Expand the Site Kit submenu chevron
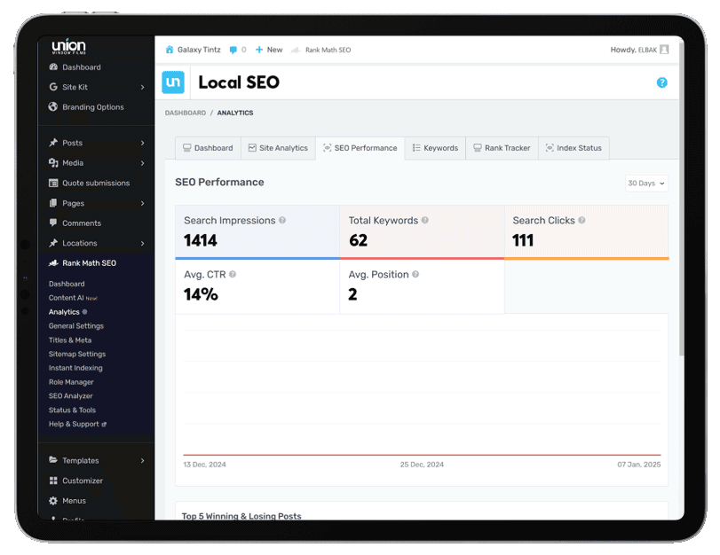The width and height of the screenshot is (720, 555). pyautogui.click(x=142, y=87)
